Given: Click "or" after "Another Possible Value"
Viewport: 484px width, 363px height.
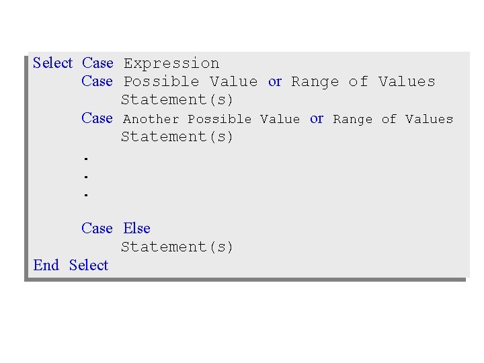Looking at the screenshot, I should point(317,119).
